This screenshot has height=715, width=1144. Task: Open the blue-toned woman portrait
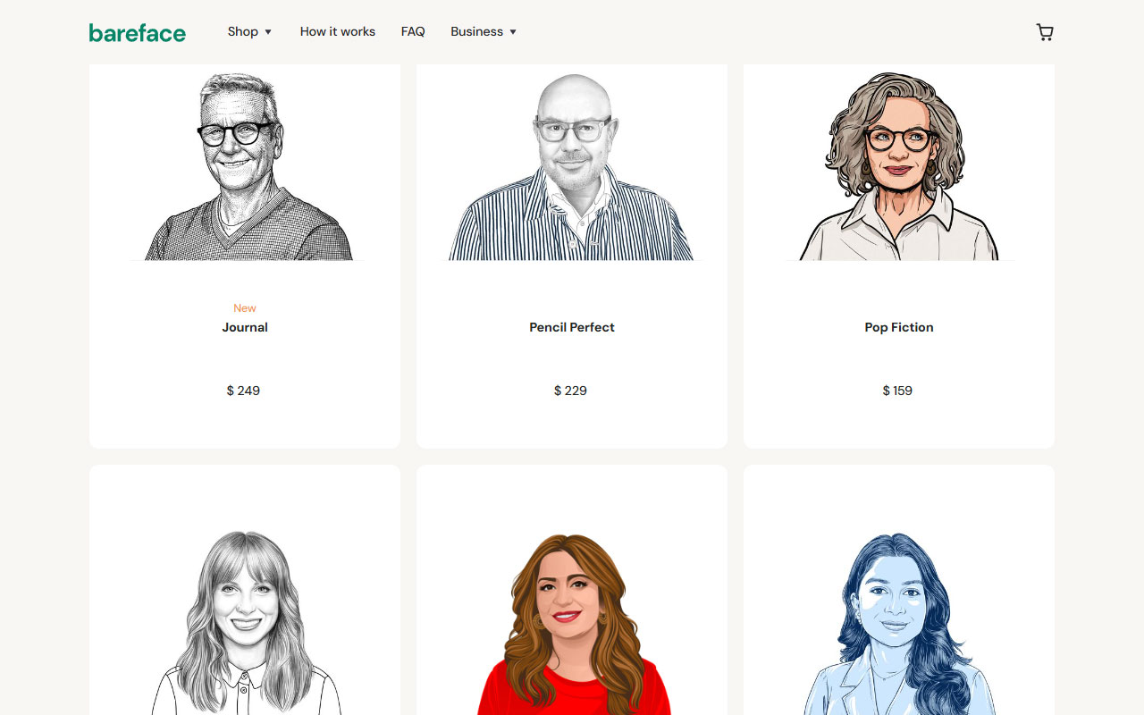[x=899, y=624]
